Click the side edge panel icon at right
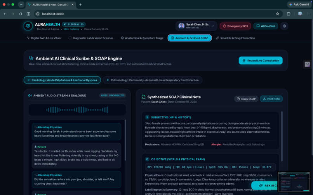The width and height of the screenshot is (313, 195). click(307, 64)
